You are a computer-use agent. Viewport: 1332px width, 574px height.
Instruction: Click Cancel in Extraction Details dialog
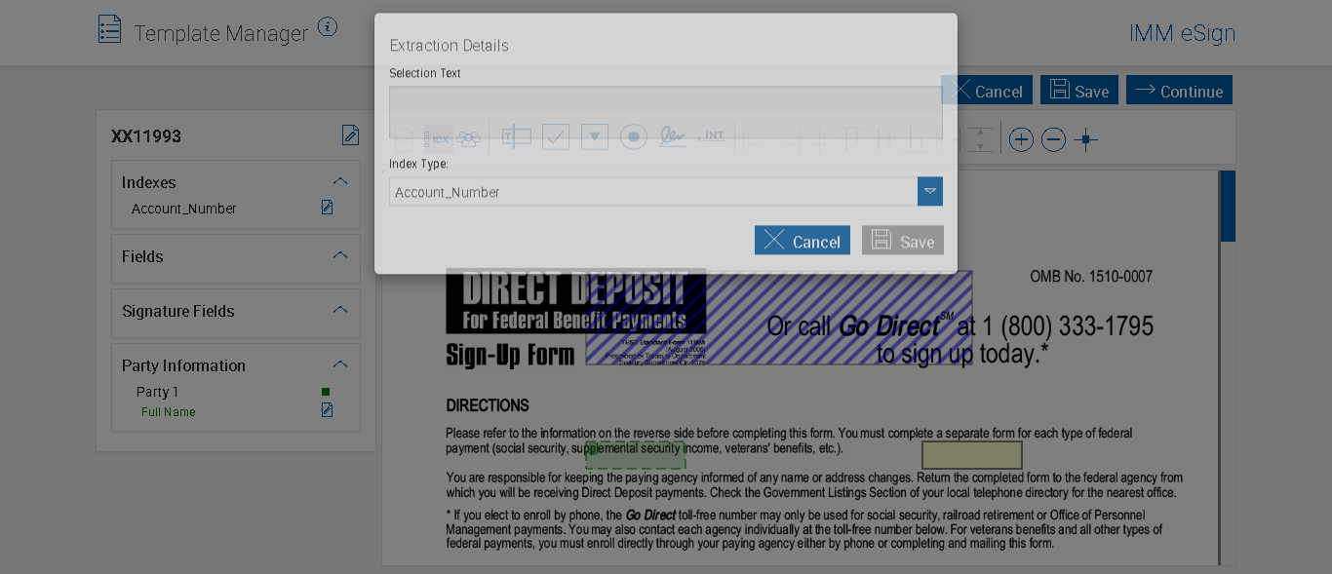tap(803, 241)
